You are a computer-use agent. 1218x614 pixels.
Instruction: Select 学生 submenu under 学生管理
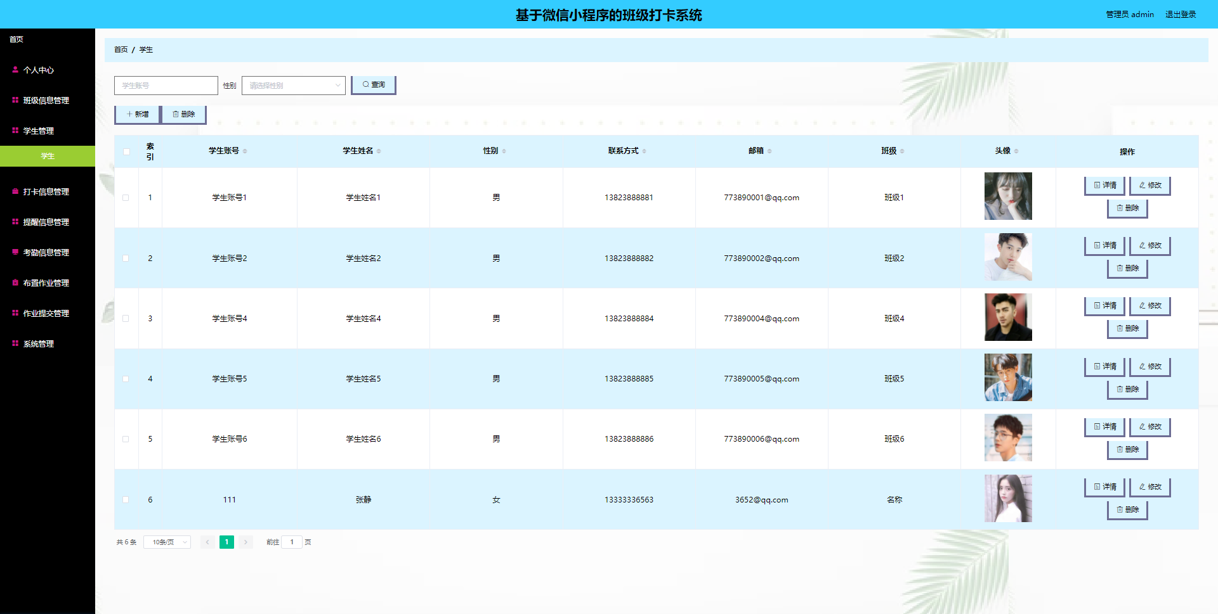pos(48,156)
